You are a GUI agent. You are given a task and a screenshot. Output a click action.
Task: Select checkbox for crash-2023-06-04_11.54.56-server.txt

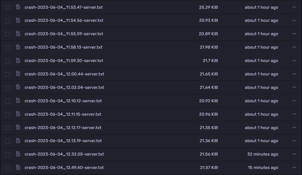pos(8,21)
